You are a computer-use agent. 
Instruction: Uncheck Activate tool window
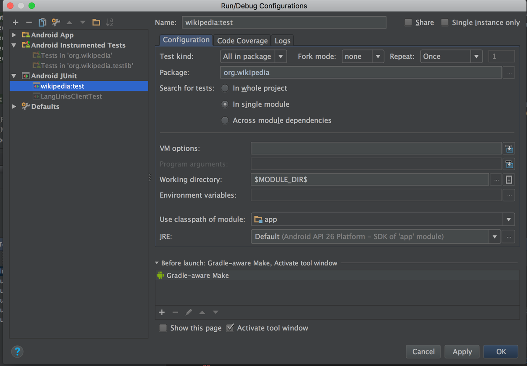[230, 327]
